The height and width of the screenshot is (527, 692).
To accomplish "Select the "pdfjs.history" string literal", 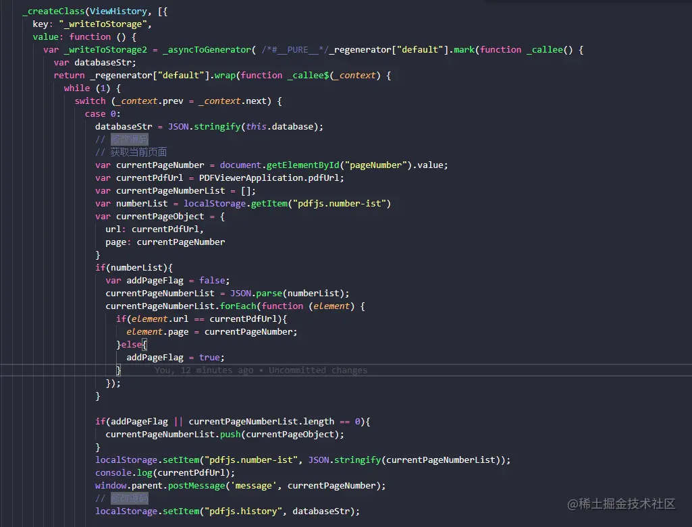I will pyautogui.click(x=243, y=511).
